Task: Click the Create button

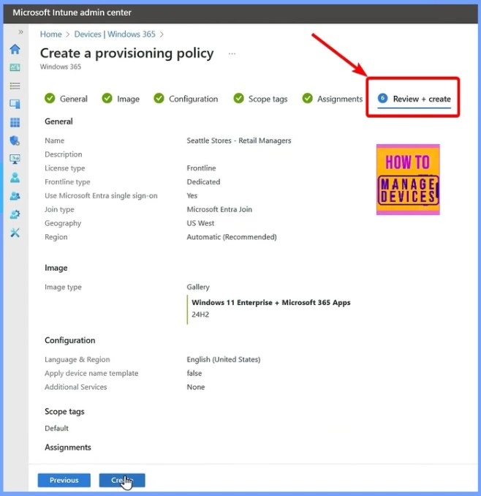Action: [x=122, y=480]
